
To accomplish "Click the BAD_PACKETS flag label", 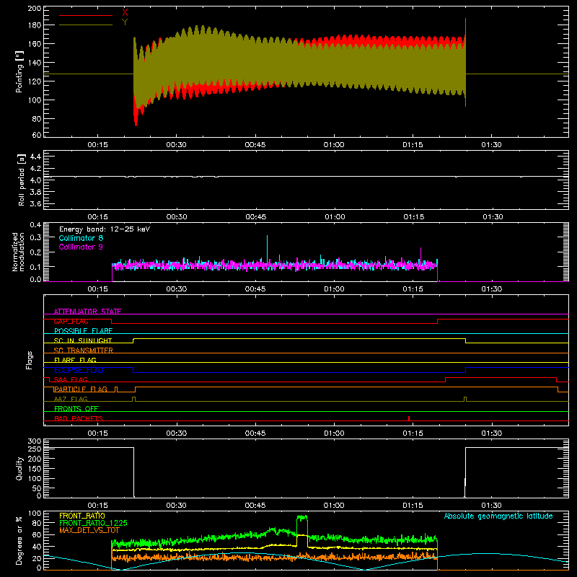I will 79,418.
